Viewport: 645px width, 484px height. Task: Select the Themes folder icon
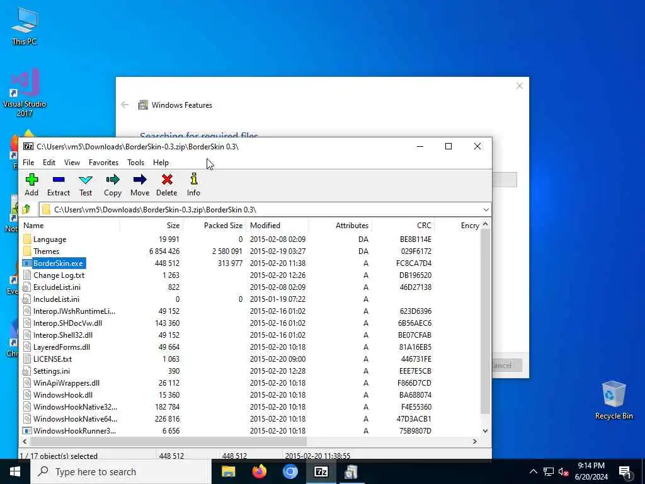coord(28,251)
